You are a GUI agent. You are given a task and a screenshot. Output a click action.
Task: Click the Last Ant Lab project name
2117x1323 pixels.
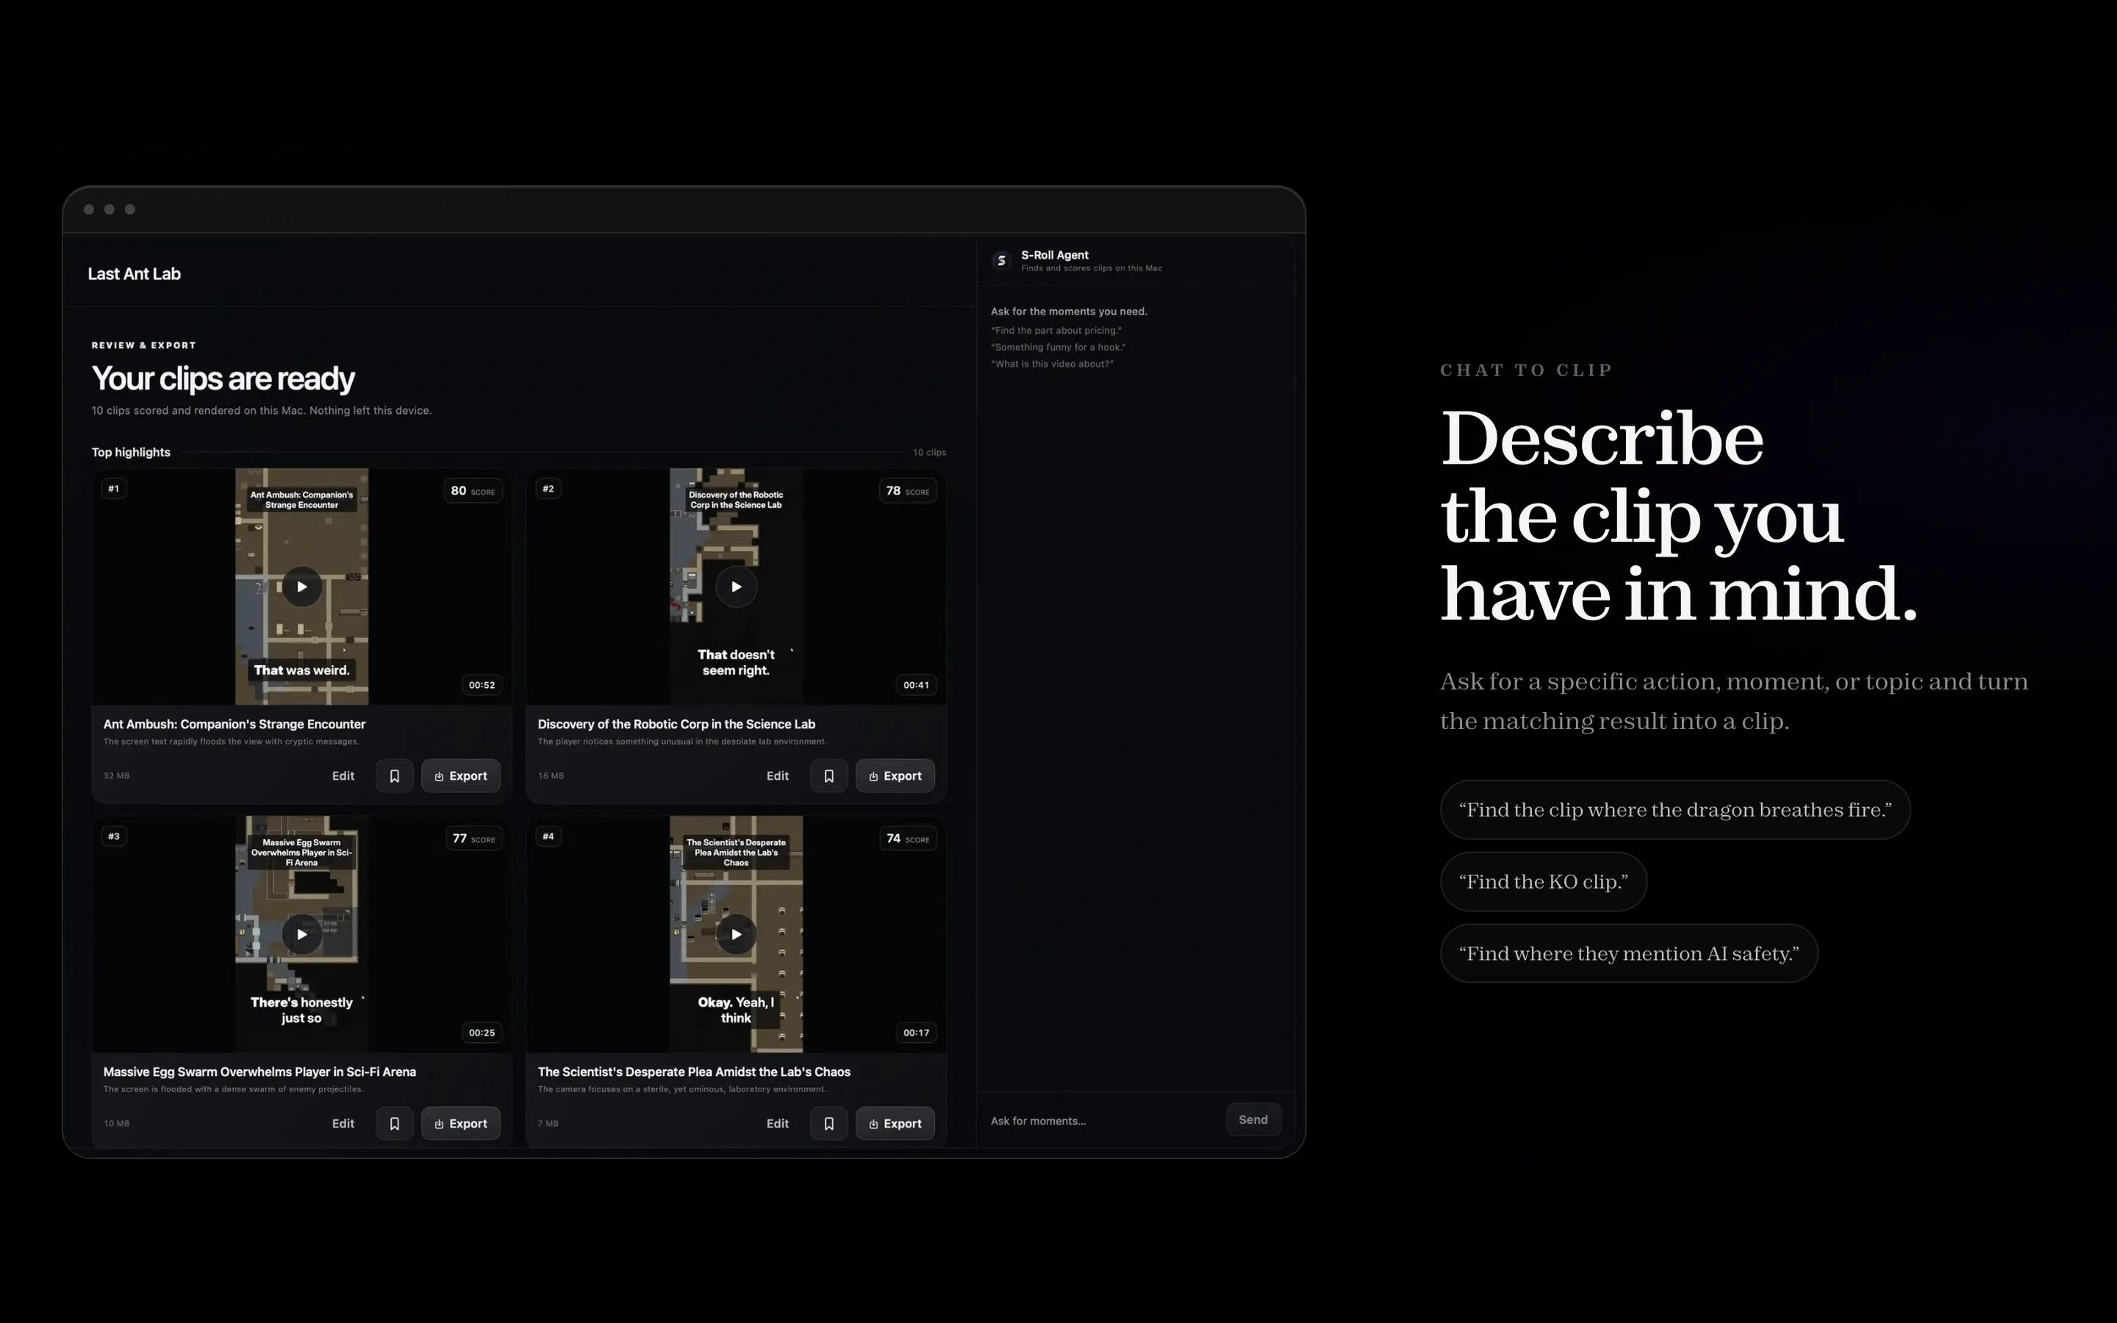[x=134, y=274]
